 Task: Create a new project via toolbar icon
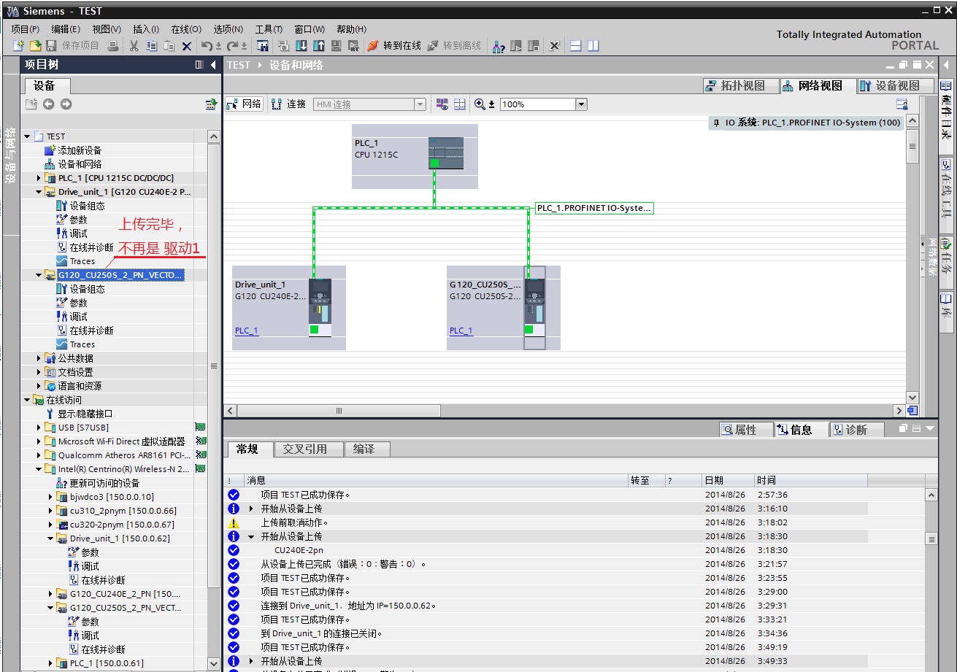click(x=19, y=46)
